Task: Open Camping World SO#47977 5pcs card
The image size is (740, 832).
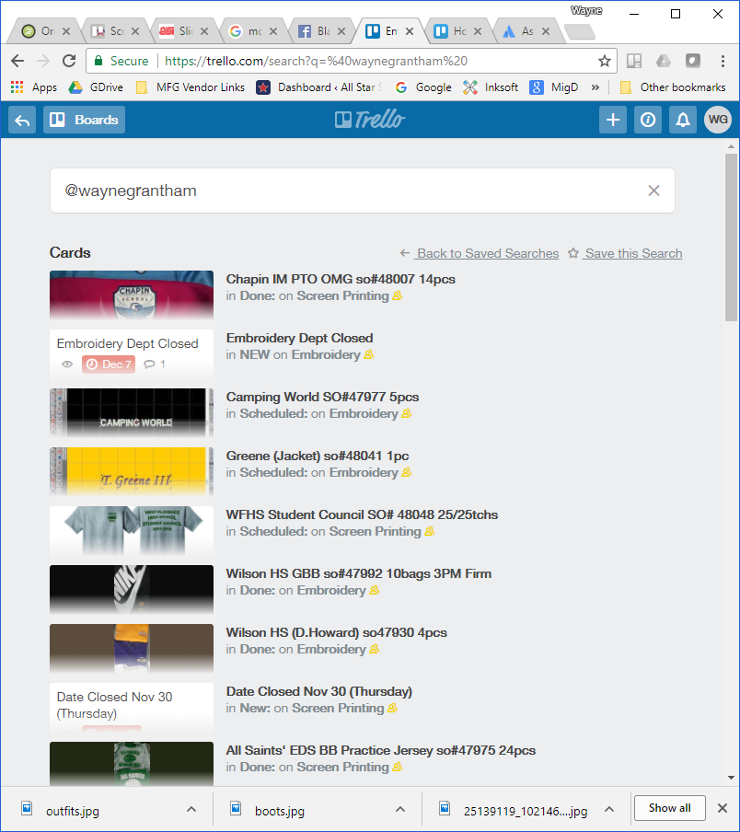Action: coord(322,397)
